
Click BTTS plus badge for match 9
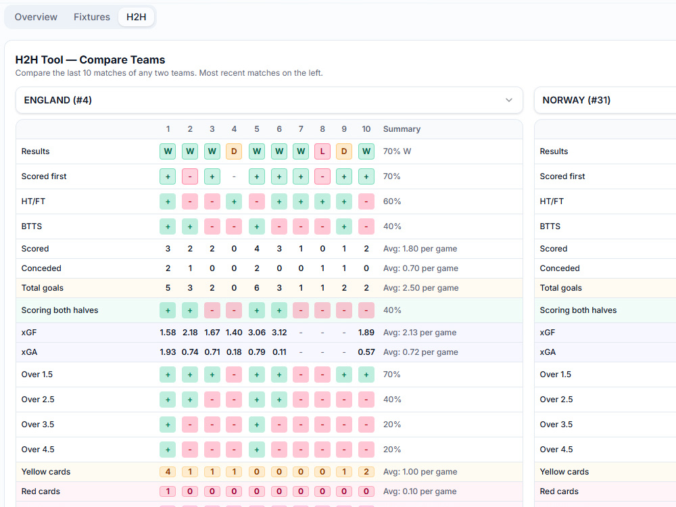(344, 226)
